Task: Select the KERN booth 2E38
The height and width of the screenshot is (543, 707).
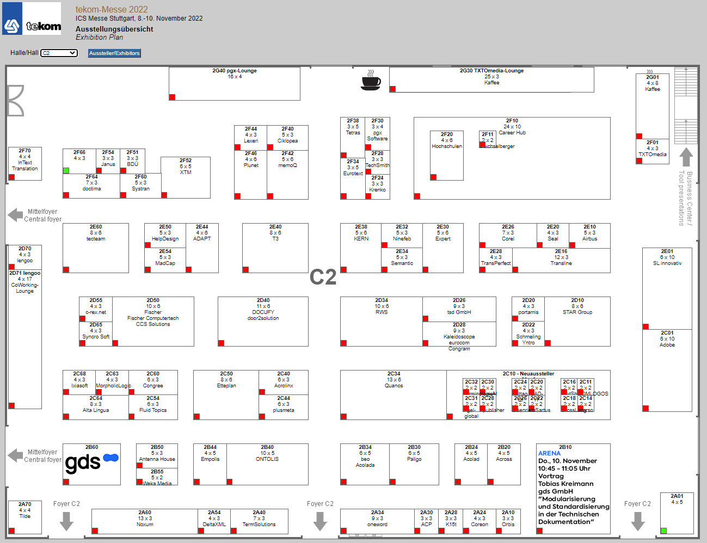Action: pyautogui.click(x=361, y=248)
